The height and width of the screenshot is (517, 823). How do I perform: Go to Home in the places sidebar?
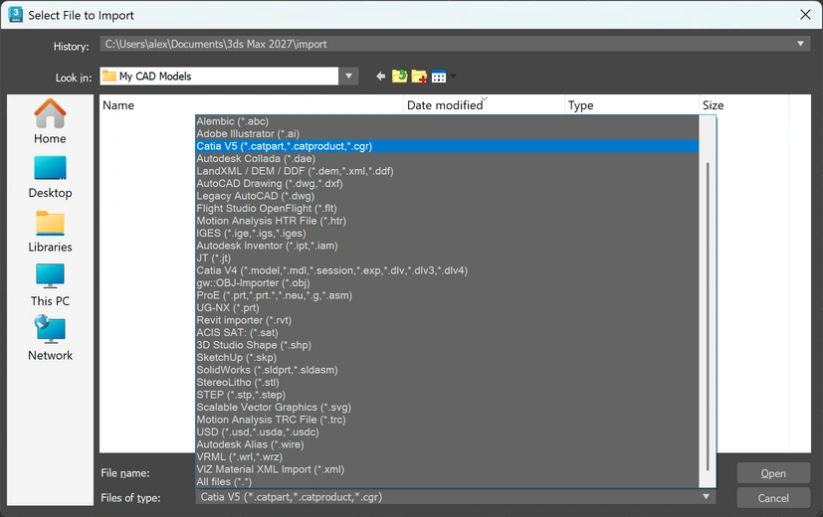50,121
